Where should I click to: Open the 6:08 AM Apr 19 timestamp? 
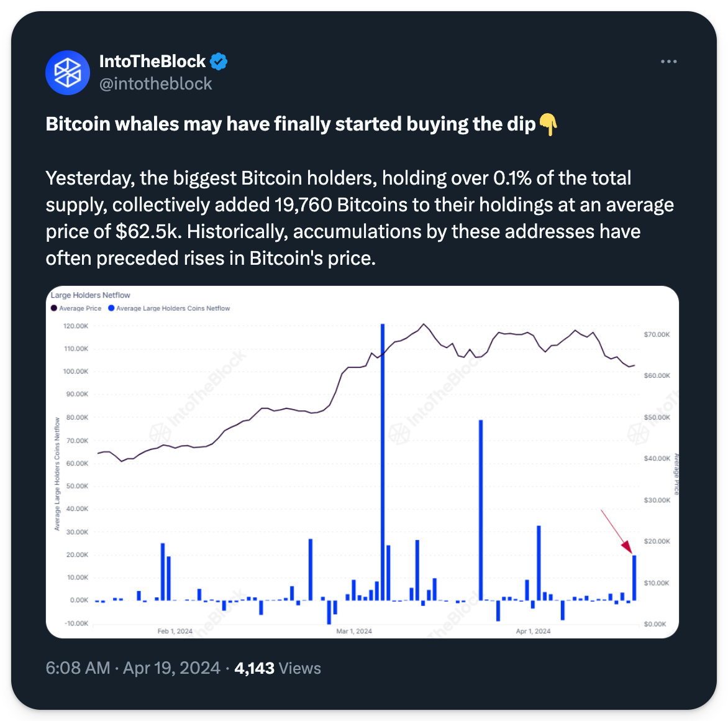(133, 668)
